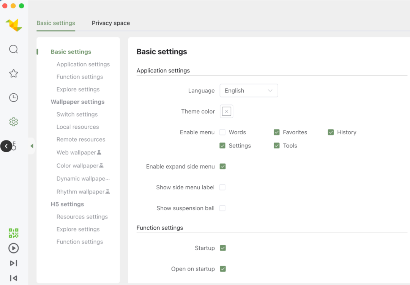Expand language list via chevron arrow
This screenshot has height=285, width=410.
click(270, 90)
